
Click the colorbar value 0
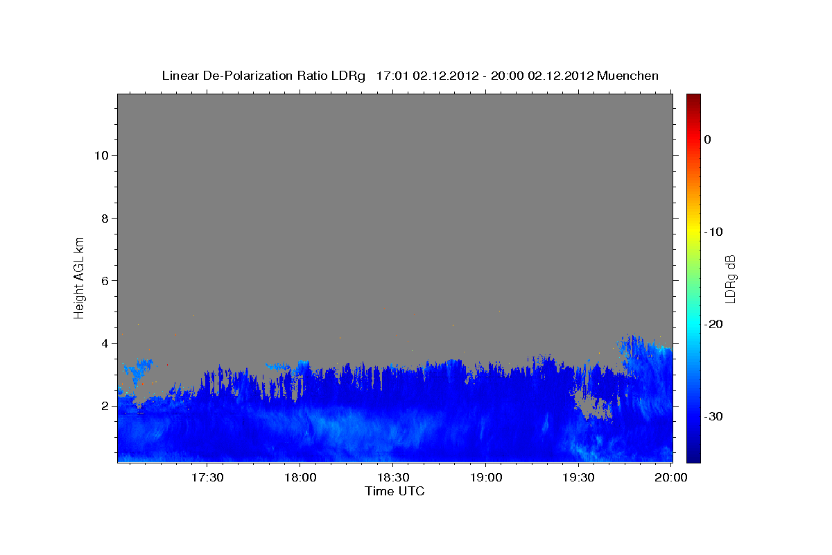(708, 139)
